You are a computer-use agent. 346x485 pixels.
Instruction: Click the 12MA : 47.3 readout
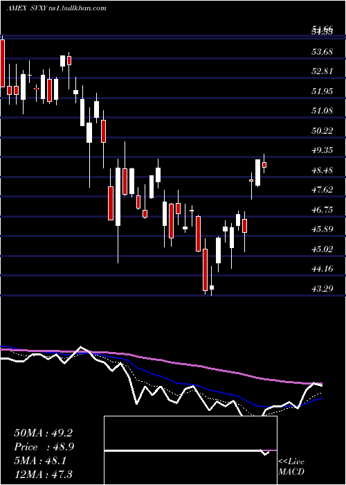pos(43,474)
